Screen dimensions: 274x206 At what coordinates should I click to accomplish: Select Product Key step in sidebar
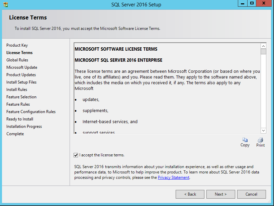17,45
